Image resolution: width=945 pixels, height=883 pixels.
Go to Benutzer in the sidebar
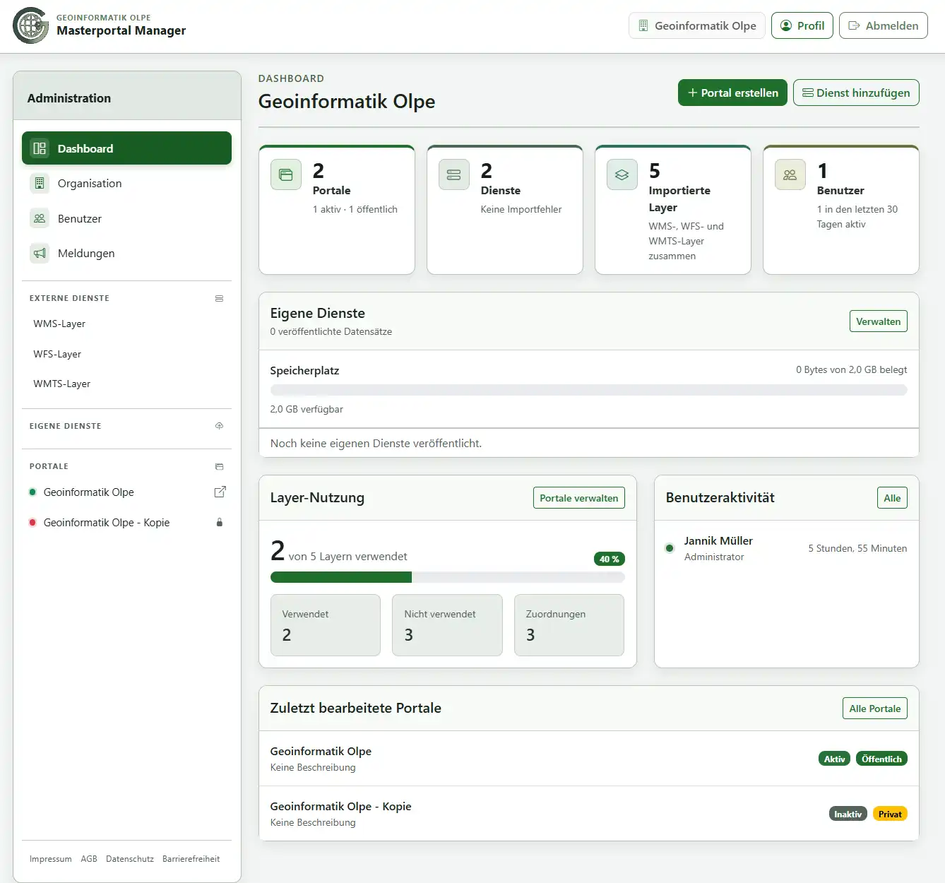[126, 218]
